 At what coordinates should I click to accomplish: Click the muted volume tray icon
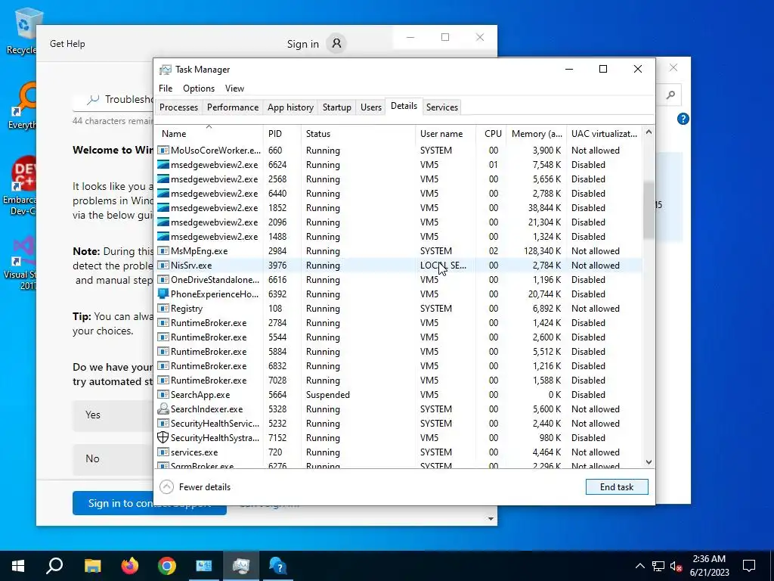point(676,566)
